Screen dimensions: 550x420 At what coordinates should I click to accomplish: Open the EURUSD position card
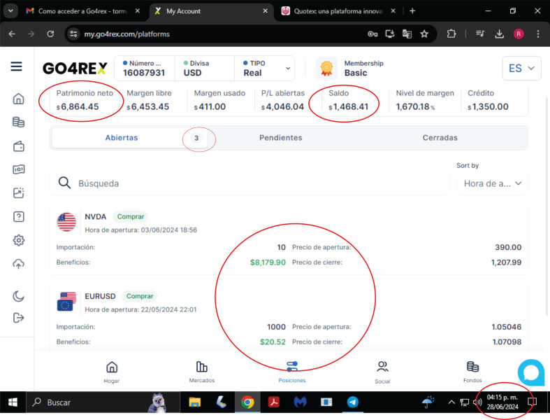[289, 317]
